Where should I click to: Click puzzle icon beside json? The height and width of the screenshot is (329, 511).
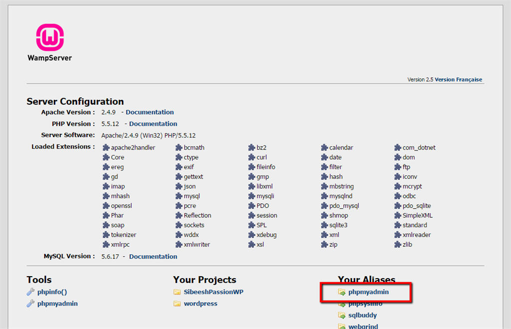[x=179, y=186]
